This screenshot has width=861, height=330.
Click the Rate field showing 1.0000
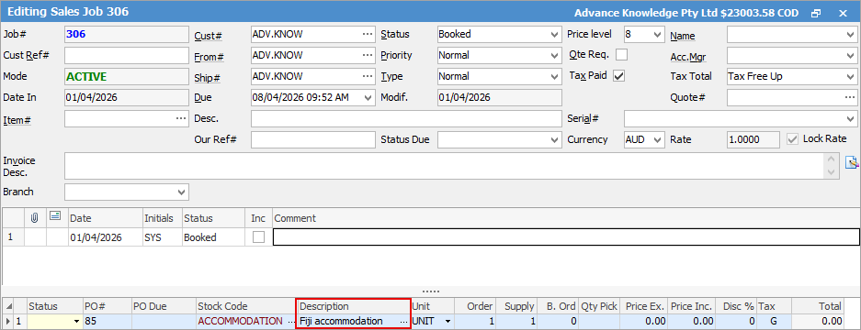[753, 139]
